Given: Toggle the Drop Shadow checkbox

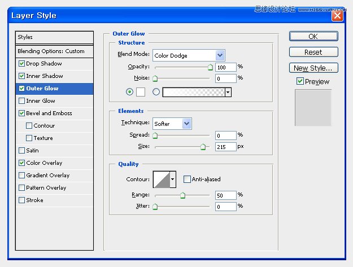Looking at the screenshot, I should (21, 63).
